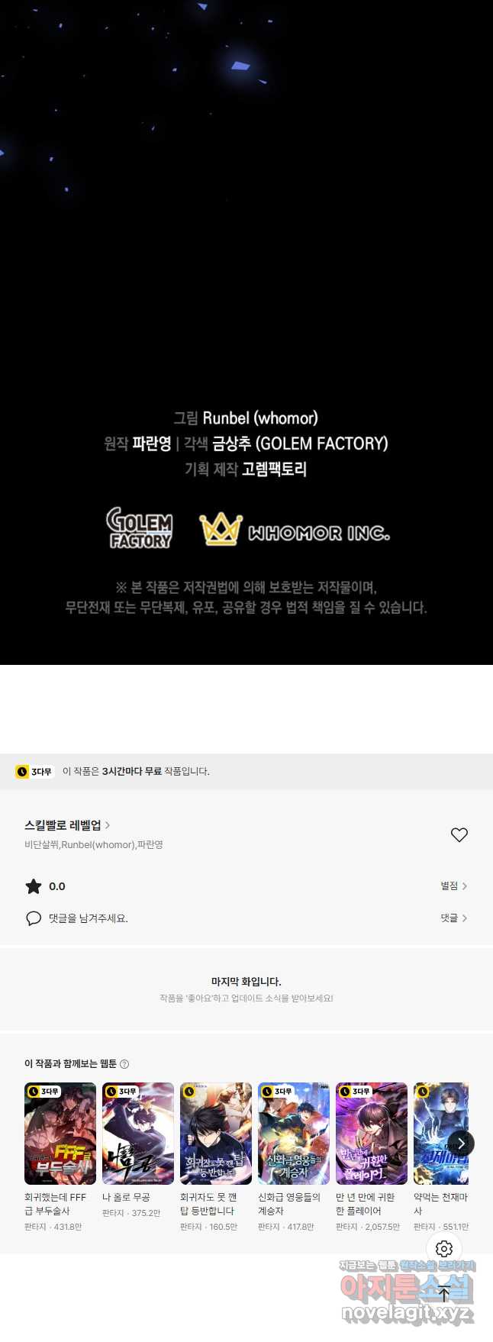This screenshot has height=1342, width=493.
Task: Open the 스킬빨로 레벨업 title page
Action: click(x=67, y=825)
